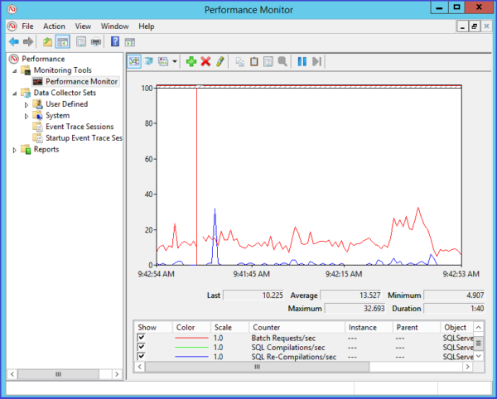The height and width of the screenshot is (399, 497).
Task: Click the Copy Properties icon
Action: 240,61
